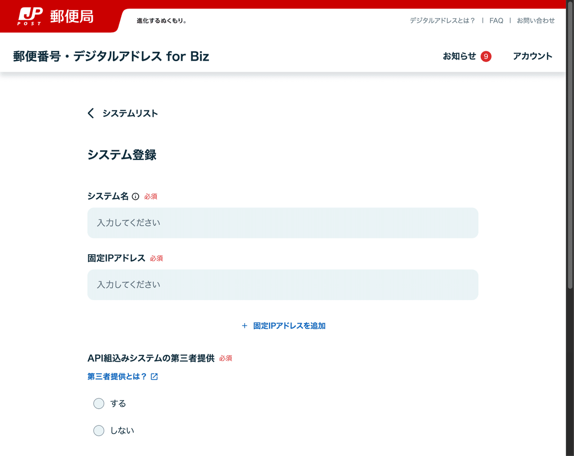Select the しない radio button
The height and width of the screenshot is (456, 574).
tap(99, 430)
